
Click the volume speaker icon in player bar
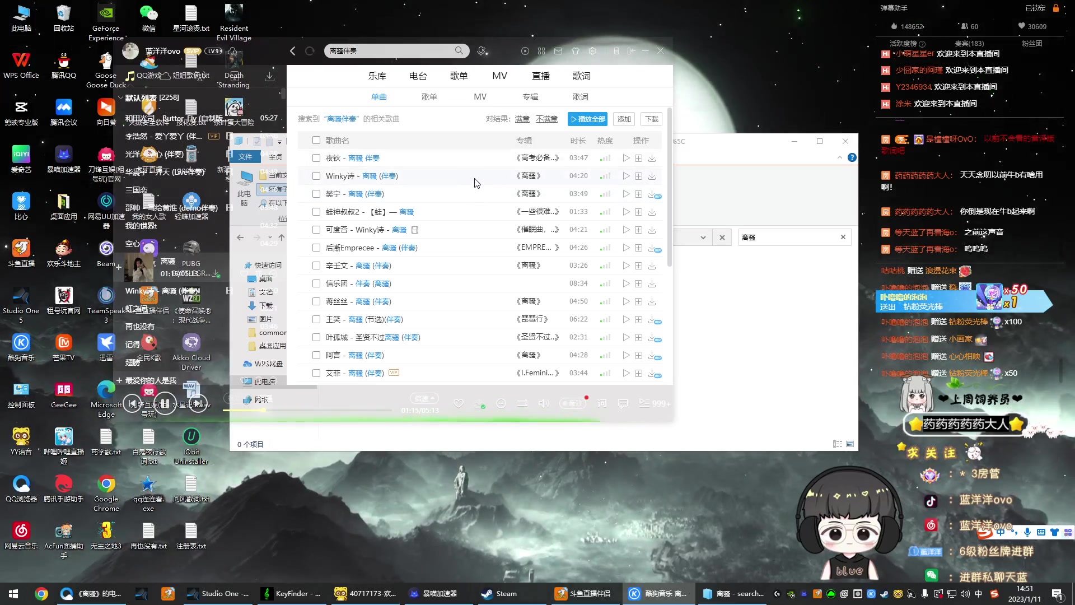tap(544, 403)
